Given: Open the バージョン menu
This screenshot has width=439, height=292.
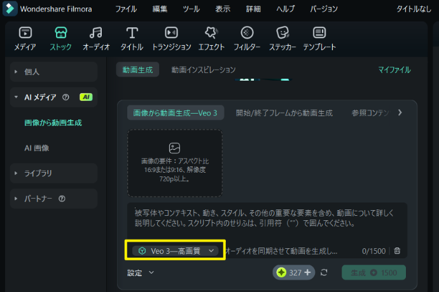Looking at the screenshot, I should (324, 9).
